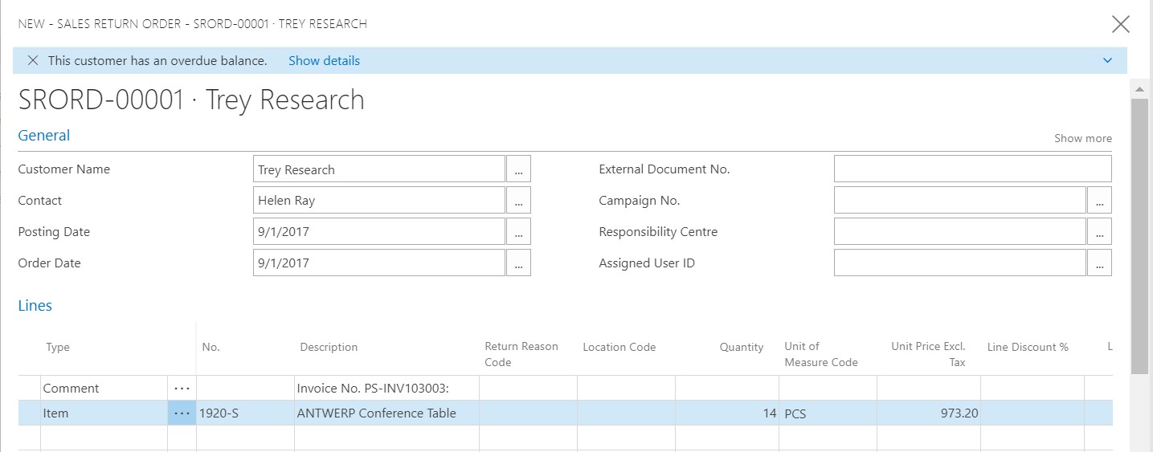Viewport: 1153px width, 452px height.
Task: Click the page title SRORD-00001 Trey Research
Action: tap(191, 100)
